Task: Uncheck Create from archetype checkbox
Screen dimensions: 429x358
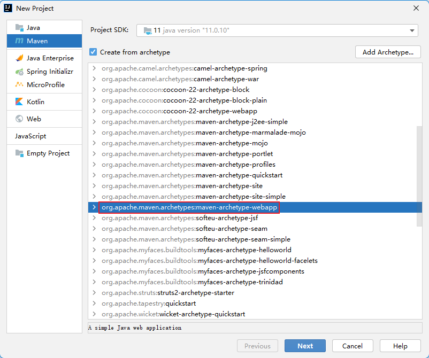Action: 93,52
